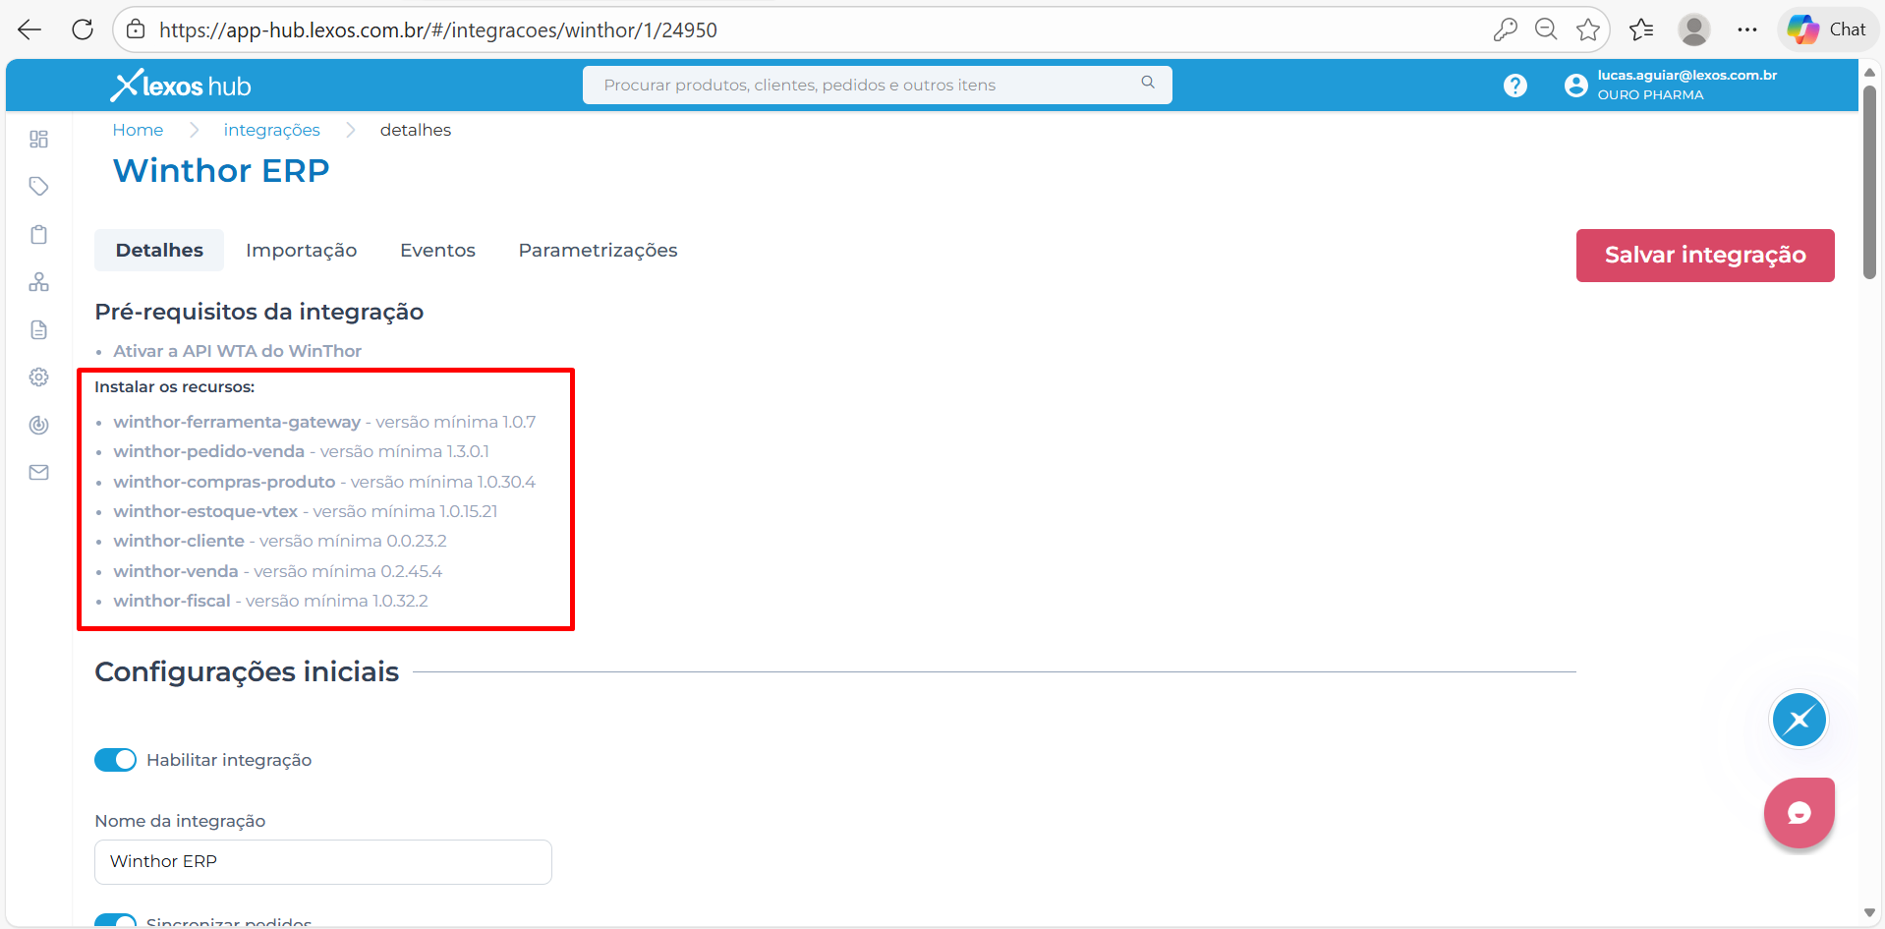Go to integrações breadcrumb link
Image resolution: width=1885 pixels, height=929 pixels.
[271, 130]
